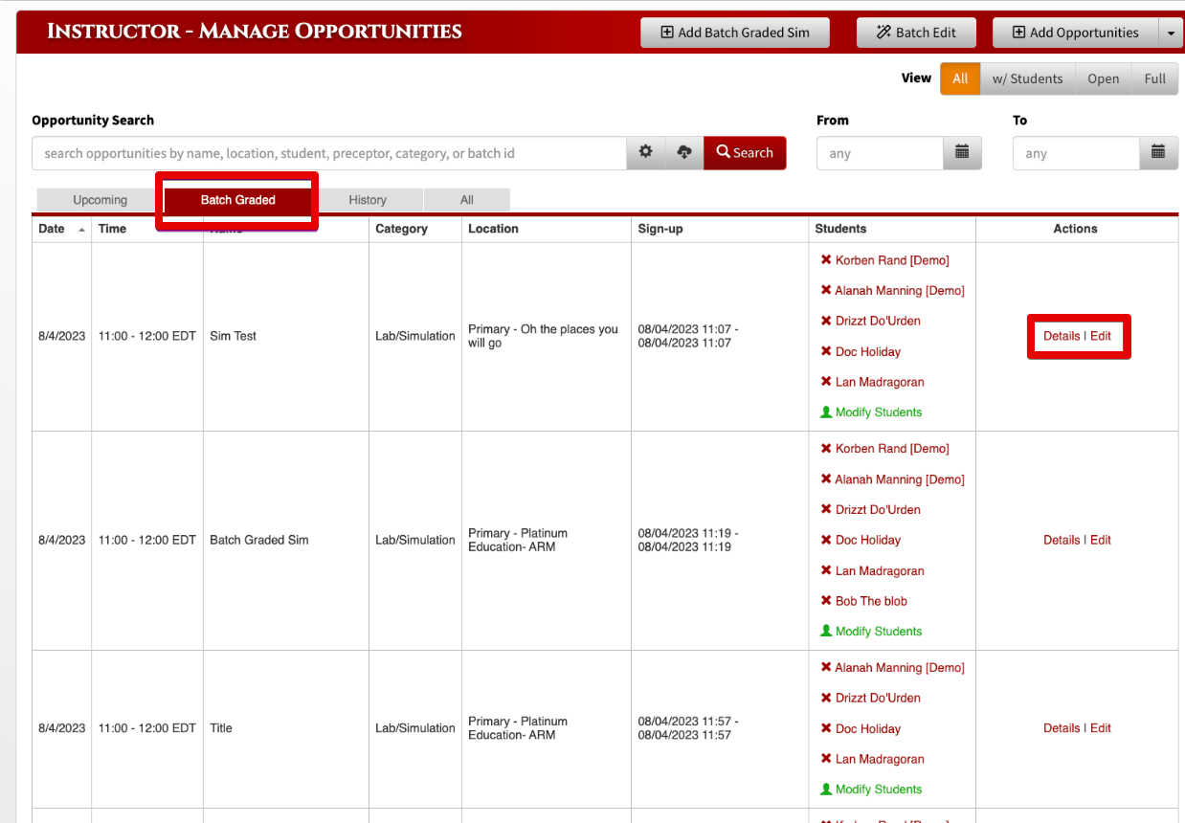Open Details for Batch Graded Sim
The image size is (1185, 823).
click(1062, 540)
